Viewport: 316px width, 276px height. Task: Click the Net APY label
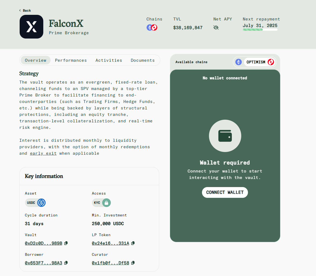click(x=223, y=19)
